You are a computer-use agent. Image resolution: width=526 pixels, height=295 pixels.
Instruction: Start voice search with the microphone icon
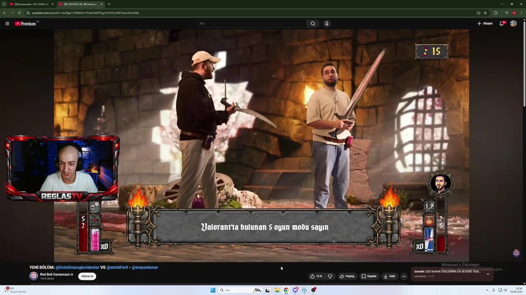point(327,23)
